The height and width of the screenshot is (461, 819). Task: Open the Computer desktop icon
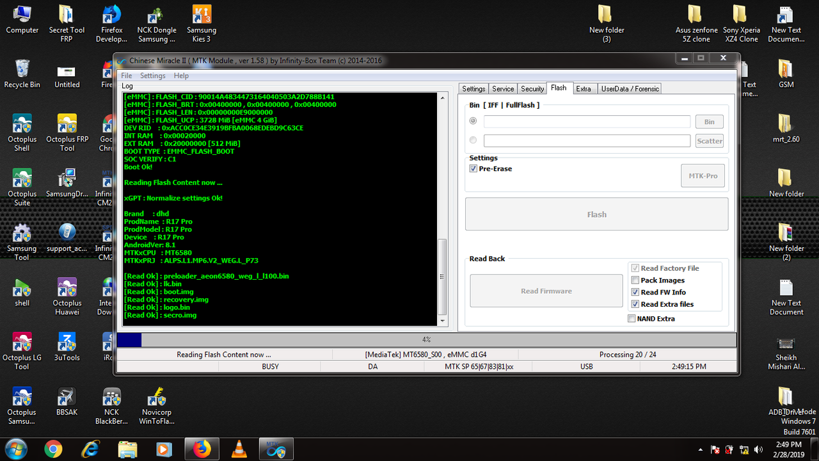22,20
